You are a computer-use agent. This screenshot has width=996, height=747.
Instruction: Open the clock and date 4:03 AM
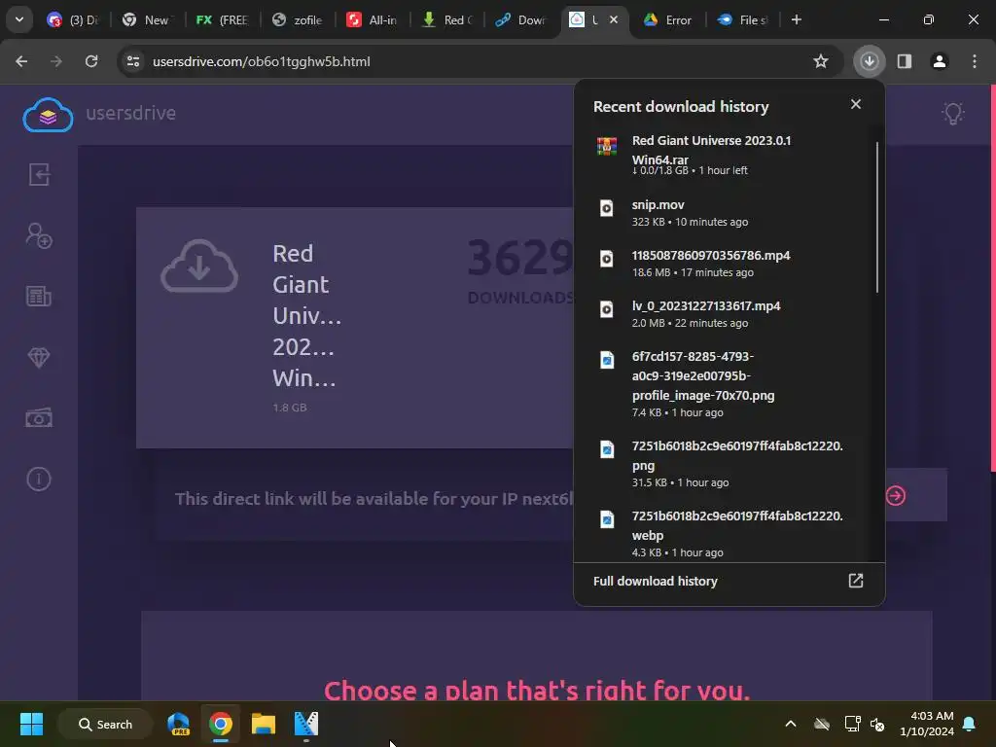(x=927, y=724)
